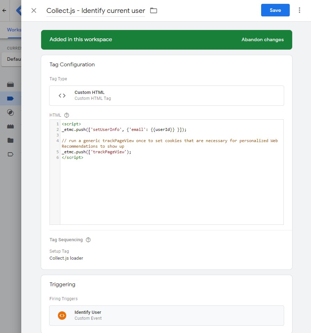The height and width of the screenshot is (333, 311).
Task: Click inside the HTML code editor
Action: [167, 172]
